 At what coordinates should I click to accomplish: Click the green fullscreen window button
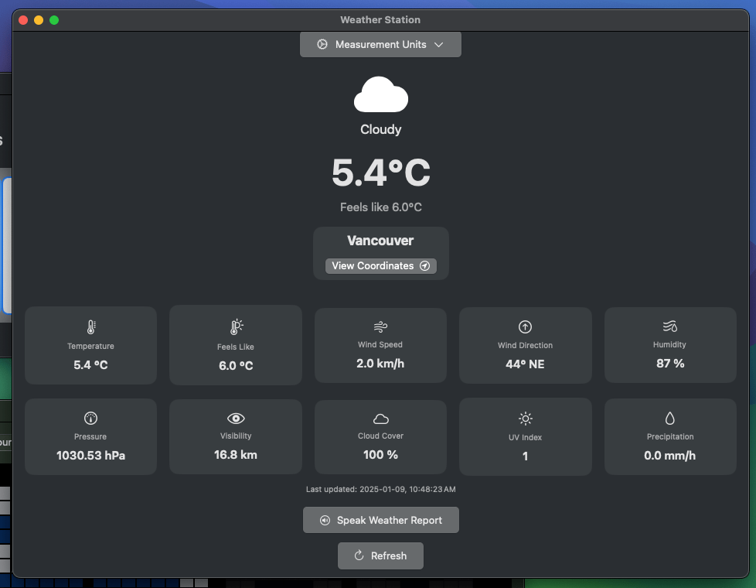point(54,20)
